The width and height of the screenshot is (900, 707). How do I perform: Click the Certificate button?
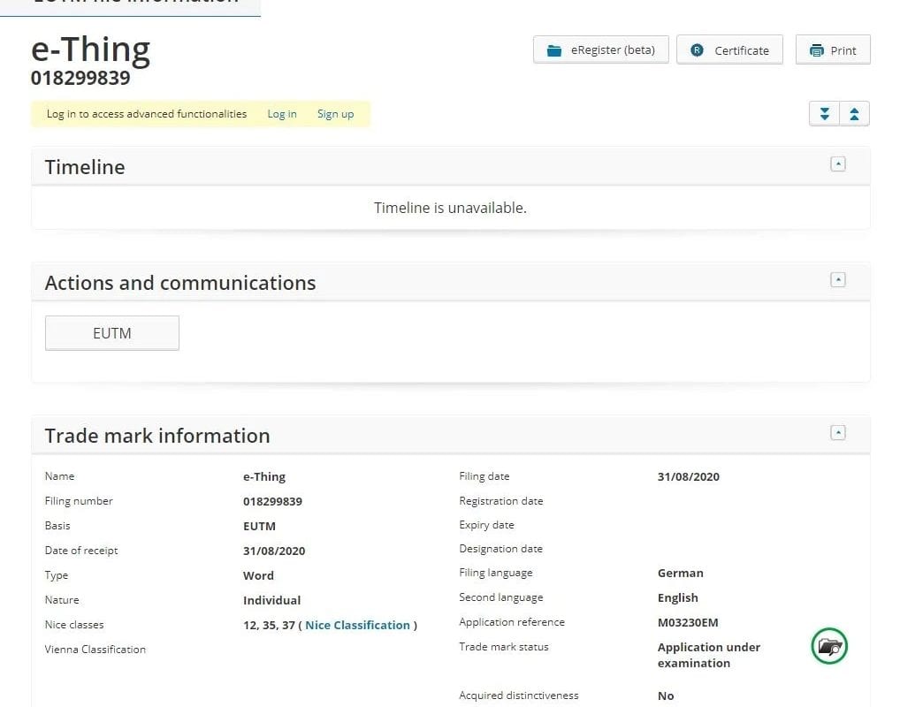[x=729, y=49]
